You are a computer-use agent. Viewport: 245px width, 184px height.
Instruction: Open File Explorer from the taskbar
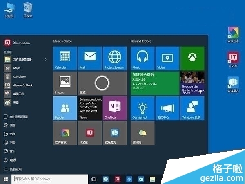pyautogui.click(x=152, y=179)
